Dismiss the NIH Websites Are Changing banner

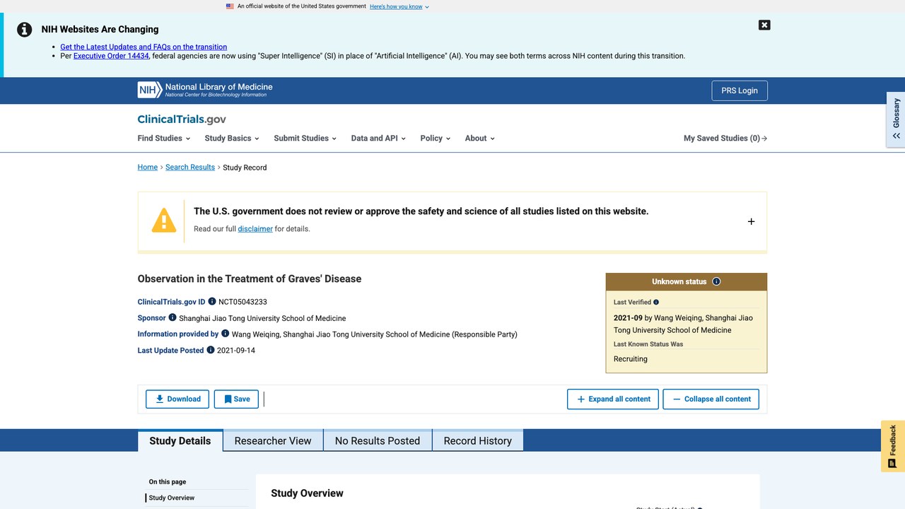764,25
